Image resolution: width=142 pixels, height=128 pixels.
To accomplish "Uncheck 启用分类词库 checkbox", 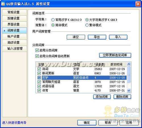I will tap(37, 50).
